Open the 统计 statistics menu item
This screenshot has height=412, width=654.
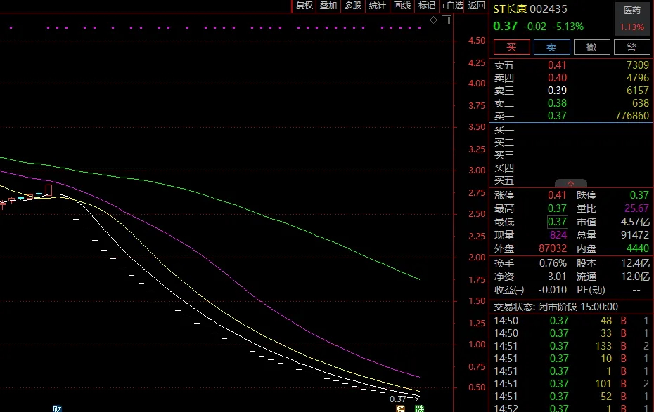click(x=378, y=6)
